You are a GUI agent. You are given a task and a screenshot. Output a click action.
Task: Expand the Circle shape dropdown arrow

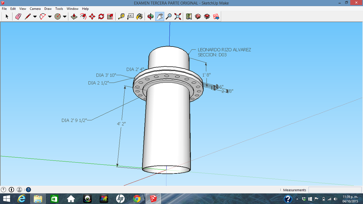click(x=65, y=17)
